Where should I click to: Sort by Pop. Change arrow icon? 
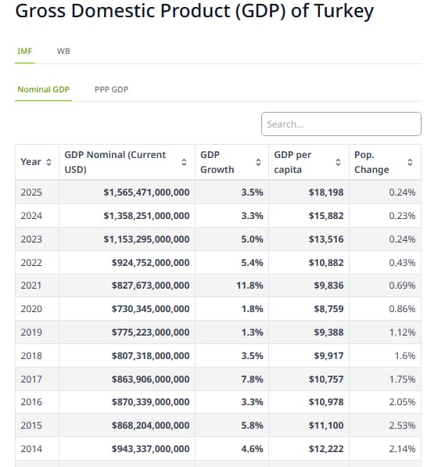[x=410, y=162]
